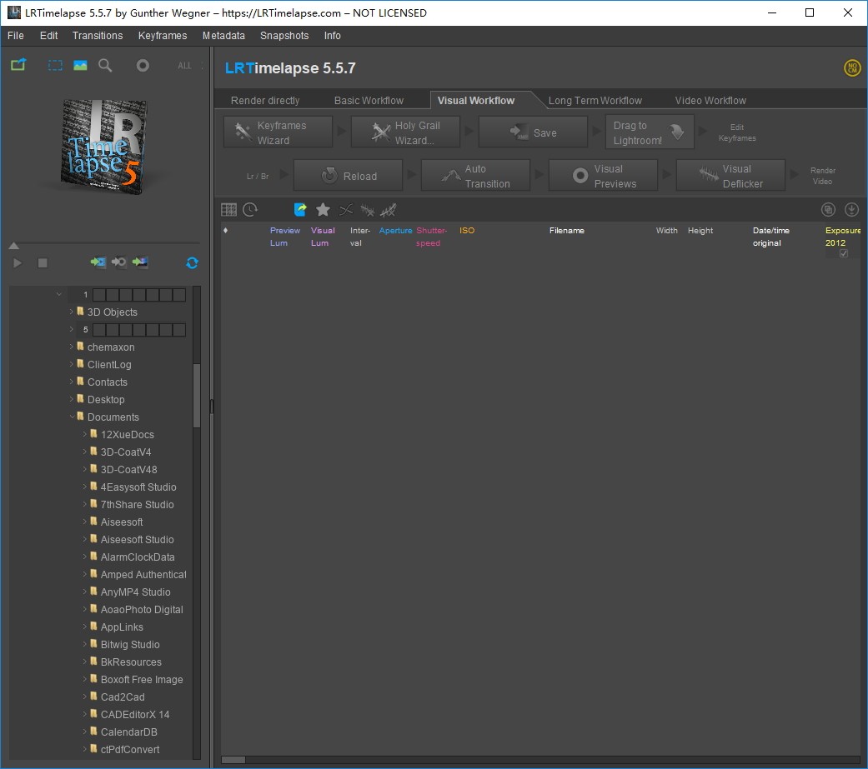
Task: Click the blue export arrow icon above the table
Action: pos(300,210)
